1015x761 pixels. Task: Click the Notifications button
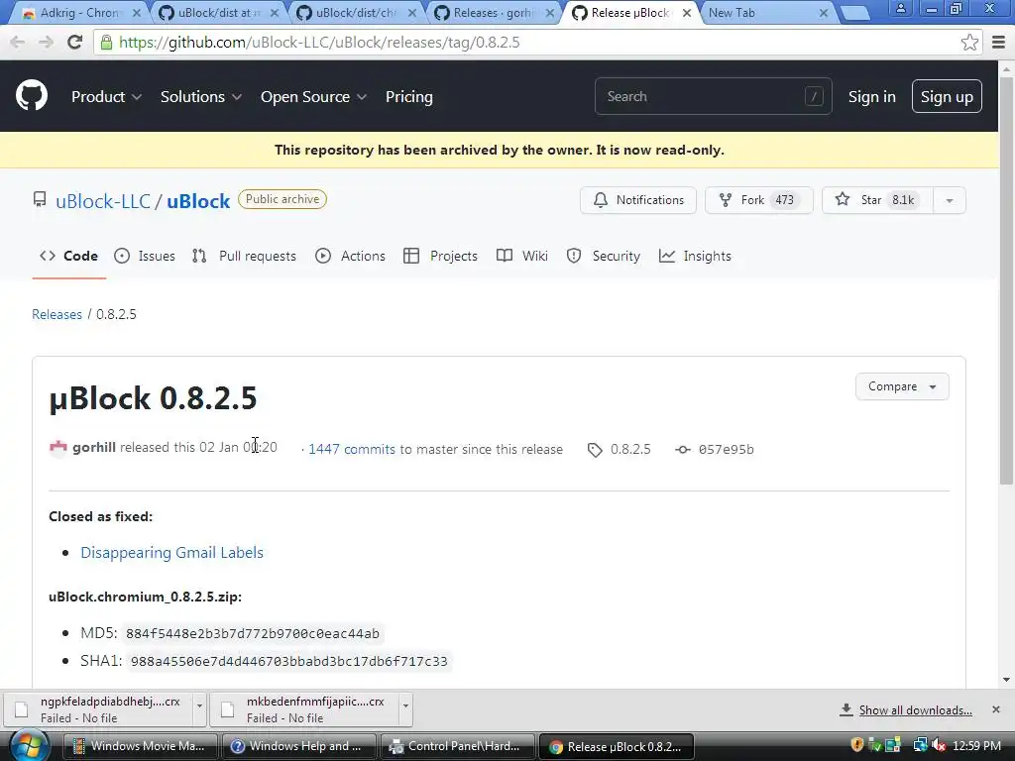[x=638, y=200]
